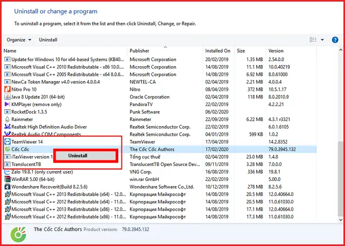Open the view options dropdown arrow
345x246 pixels.
tap(322, 40)
